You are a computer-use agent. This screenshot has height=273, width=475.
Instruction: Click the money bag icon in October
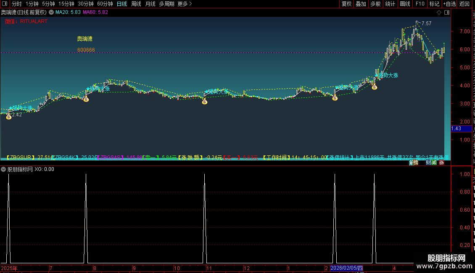tap(204, 101)
